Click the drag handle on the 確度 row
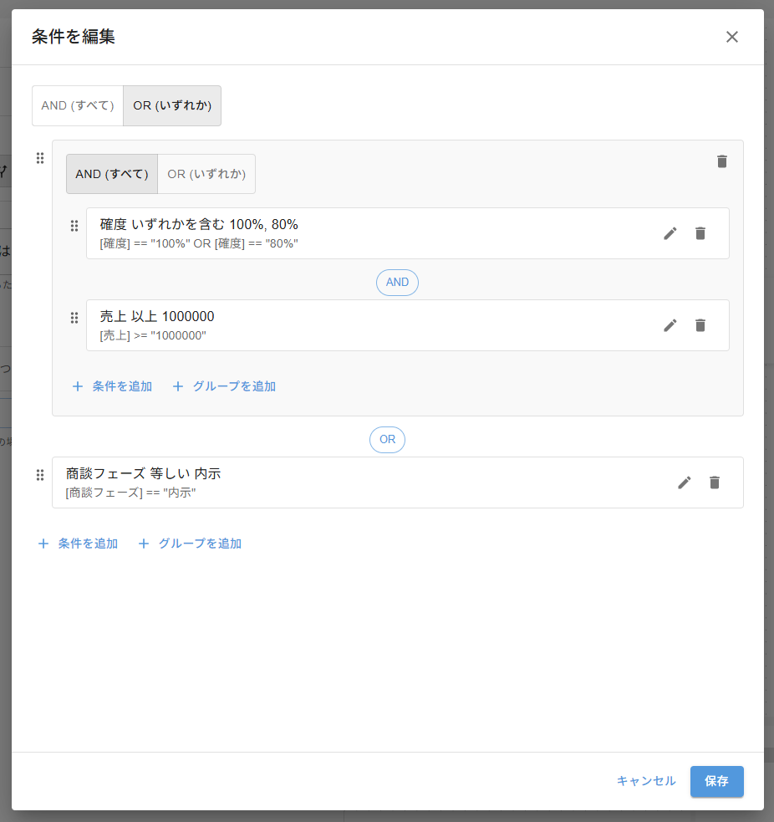 [x=74, y=225]
